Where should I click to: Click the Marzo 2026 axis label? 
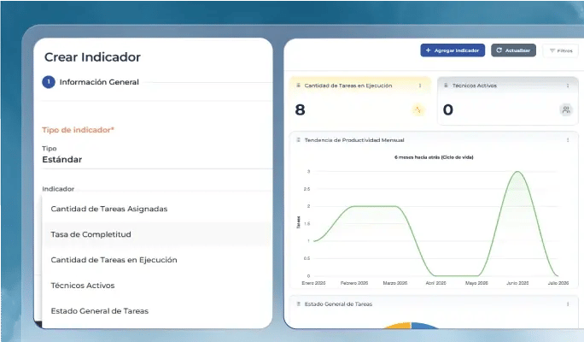395,283
